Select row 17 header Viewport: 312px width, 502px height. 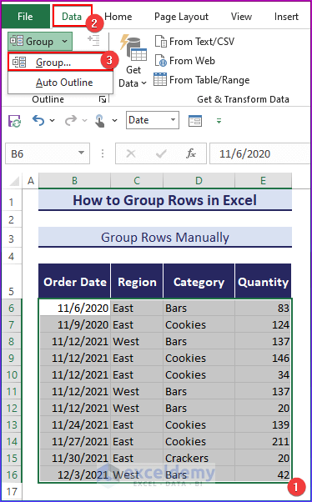[x=12, y=491]
